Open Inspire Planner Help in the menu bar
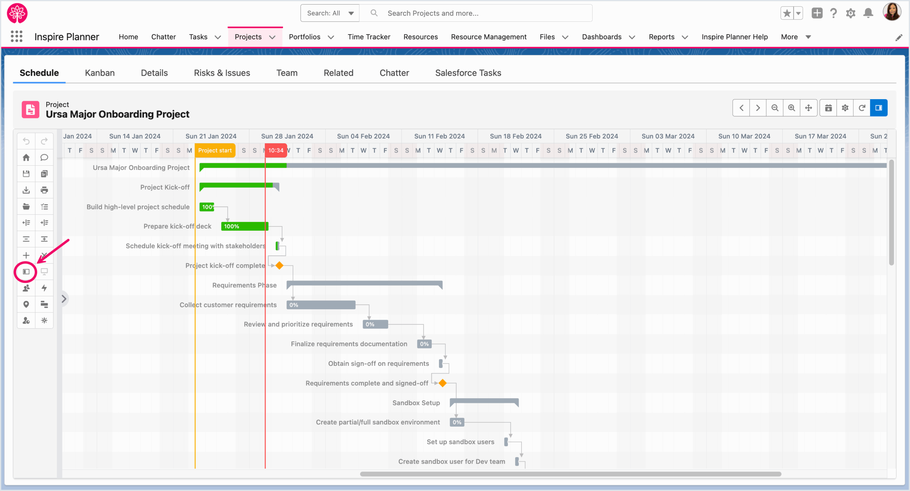Viewport: 910px width, 491px height. click(x=734, y=37)
